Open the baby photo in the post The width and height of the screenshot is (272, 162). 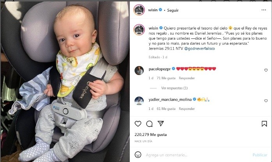tap(65, 82)
